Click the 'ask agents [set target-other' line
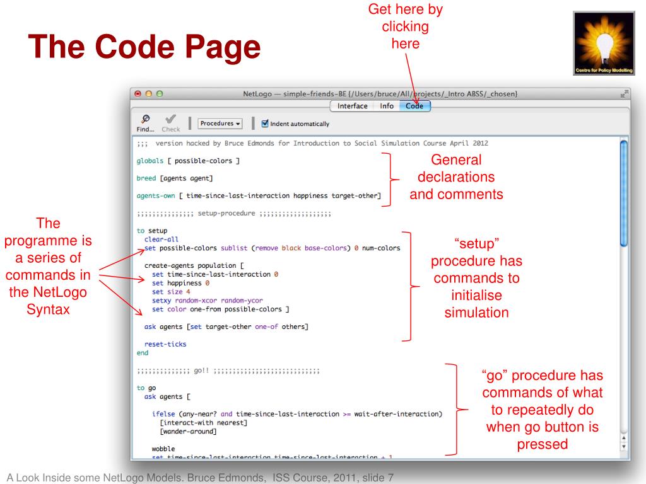 point(226,327)
